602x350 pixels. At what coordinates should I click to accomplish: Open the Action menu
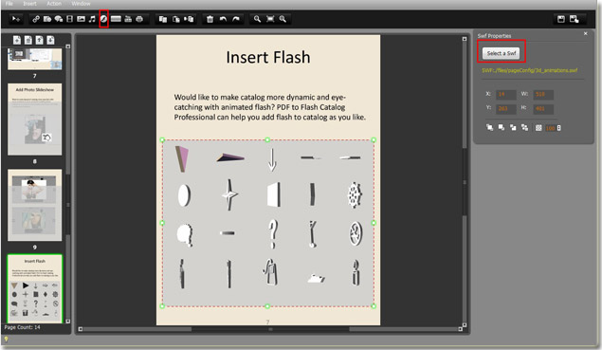54,4
